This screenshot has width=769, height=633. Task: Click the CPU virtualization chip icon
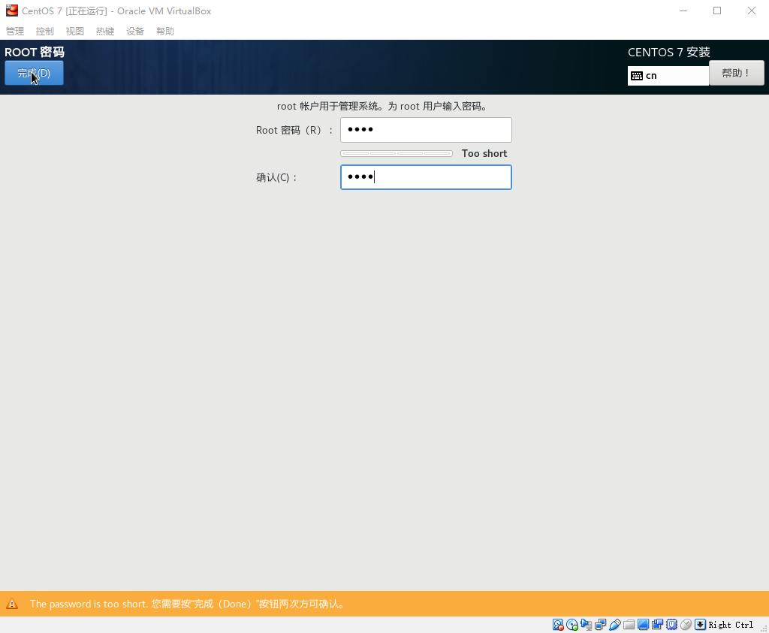pos(671,625)
